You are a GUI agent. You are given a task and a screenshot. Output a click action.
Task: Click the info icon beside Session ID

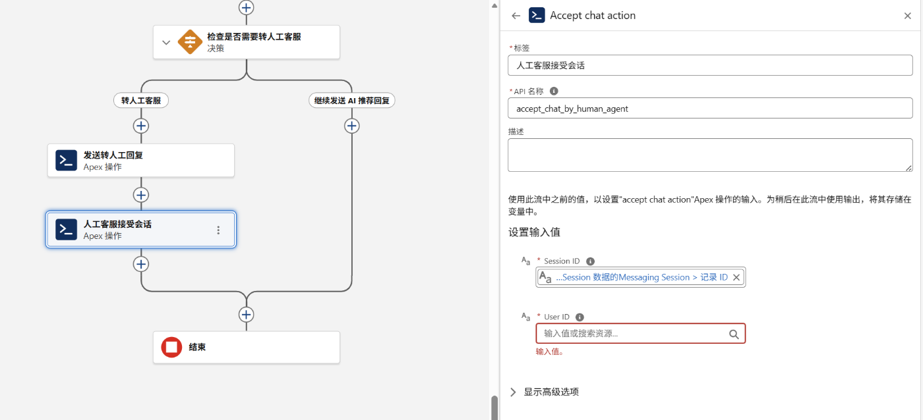click(x=590, y=261)
